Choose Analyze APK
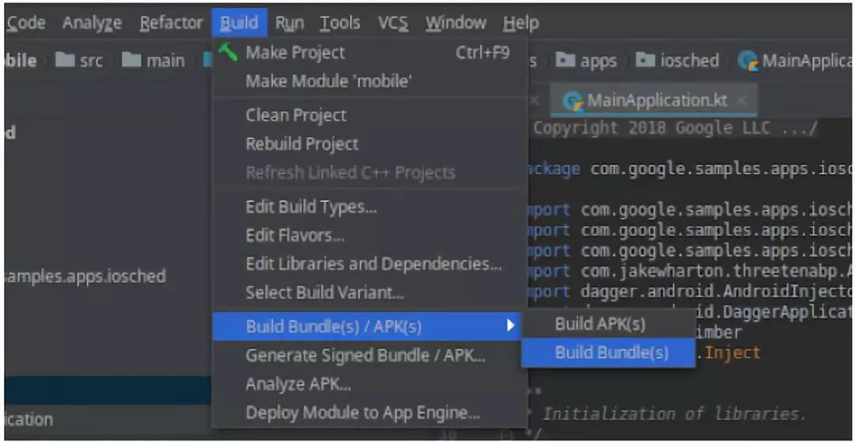 tap(370, 384)
